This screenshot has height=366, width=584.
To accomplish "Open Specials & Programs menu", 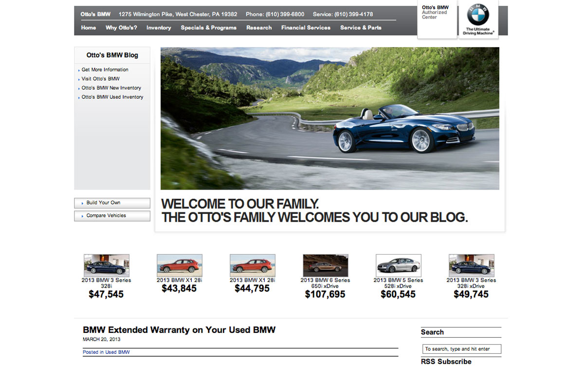I will (208, 28).
